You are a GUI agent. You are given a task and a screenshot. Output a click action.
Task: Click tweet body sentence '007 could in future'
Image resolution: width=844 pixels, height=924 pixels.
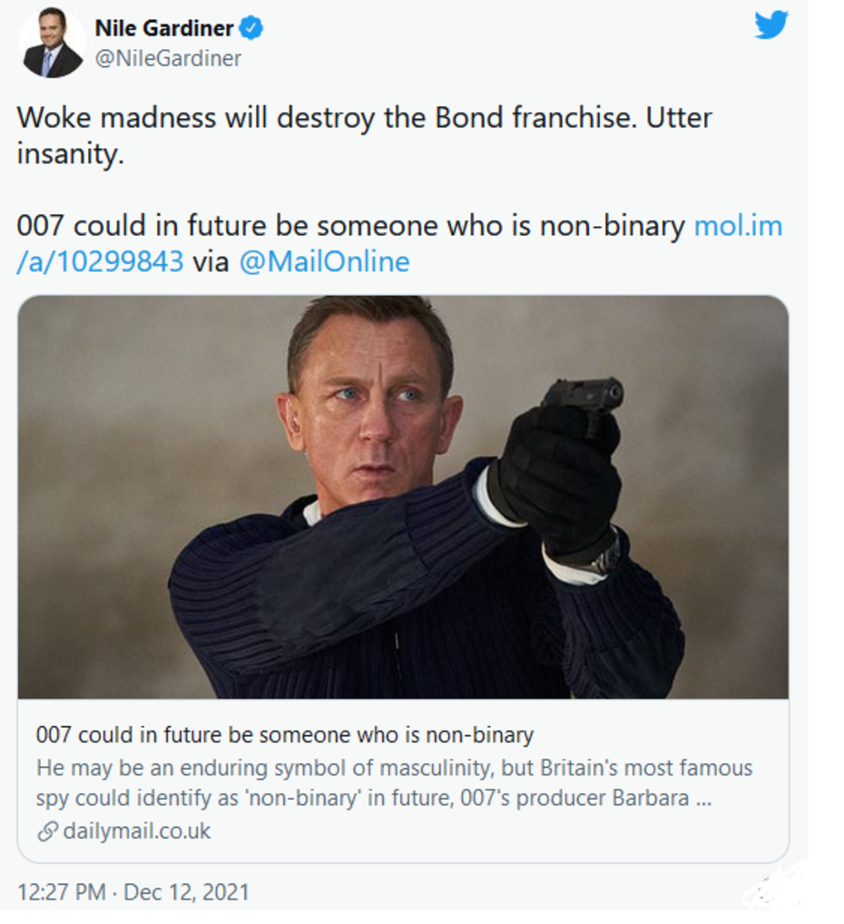[349, 226]
